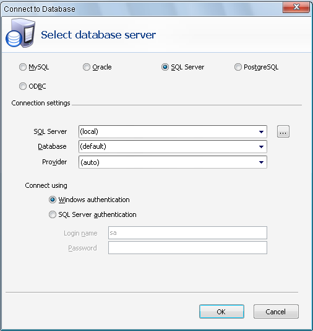This screenshot has width=313, height=331.
Task: Click the browse ellipsis button beside SQL Server
Action: 283,131
